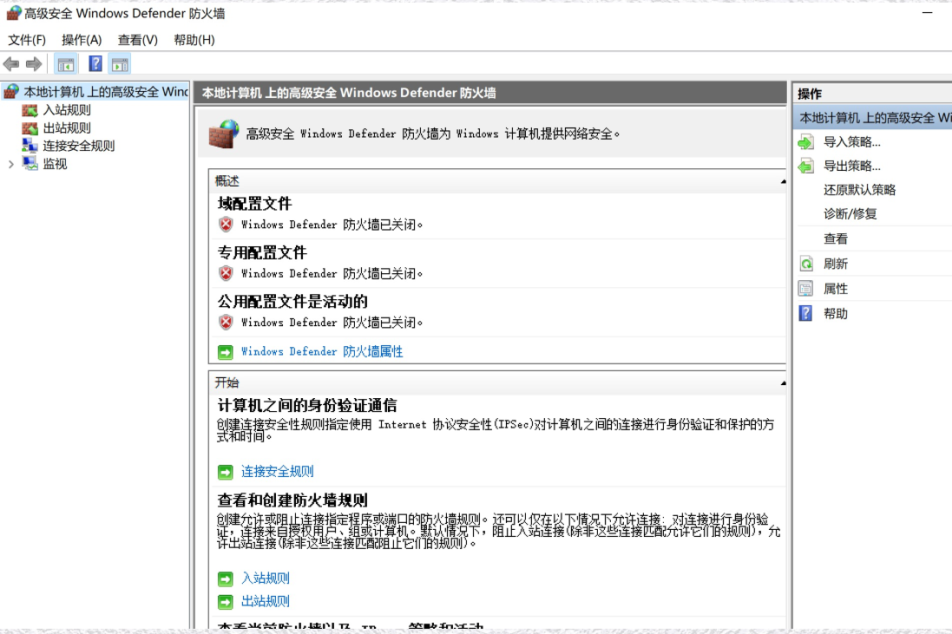
Task: Click red shield icon under 公用配置文件是活动的
Action: pos(226,322)
